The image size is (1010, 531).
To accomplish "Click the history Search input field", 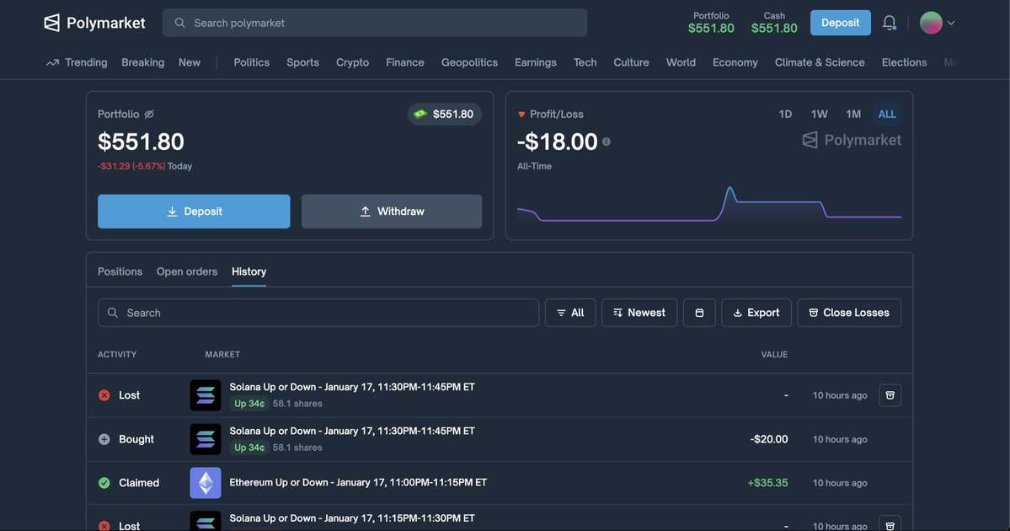I will coord(318,313).
